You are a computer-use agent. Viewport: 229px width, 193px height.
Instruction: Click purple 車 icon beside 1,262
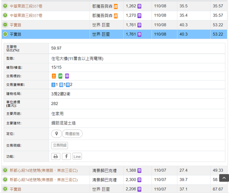[x=140, y=6]
